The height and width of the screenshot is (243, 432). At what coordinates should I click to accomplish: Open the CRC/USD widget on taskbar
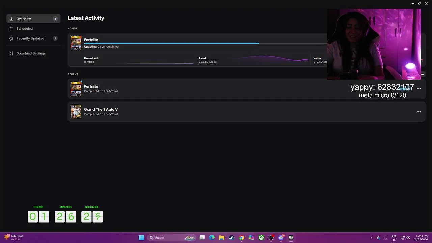(13, 238)
